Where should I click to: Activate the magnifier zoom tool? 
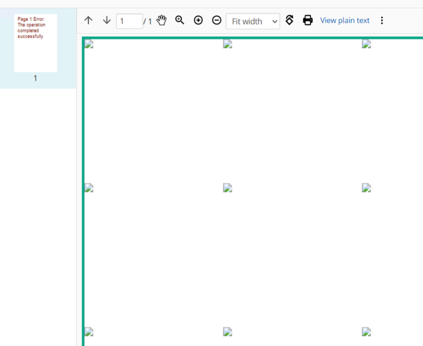[180, 20]
